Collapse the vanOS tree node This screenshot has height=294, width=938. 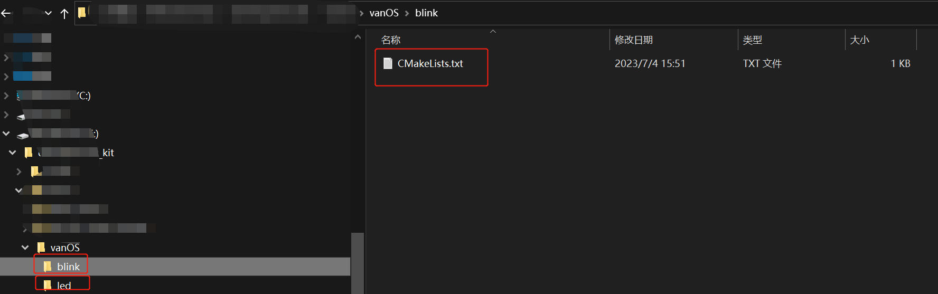[x=25, y=247]
